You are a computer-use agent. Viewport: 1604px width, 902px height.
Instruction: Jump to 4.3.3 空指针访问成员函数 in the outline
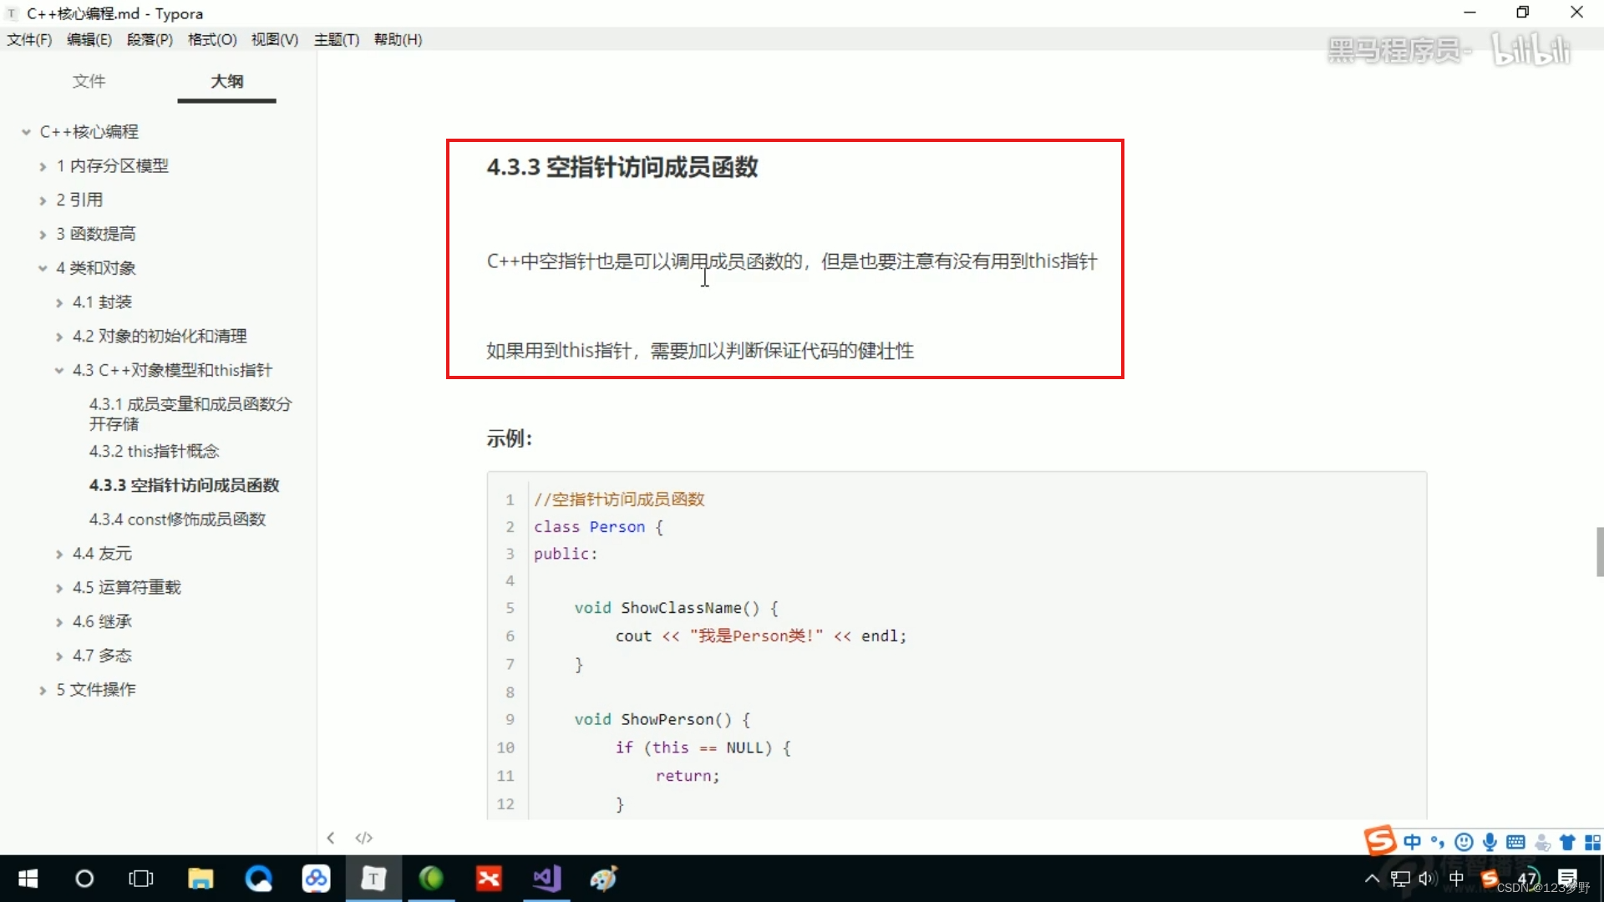point(184,485)
